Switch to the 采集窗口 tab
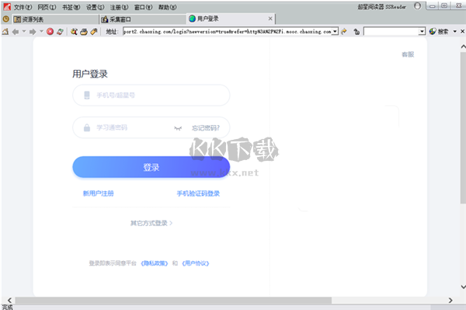The image size is (466, 310). (x=143, y=19)
